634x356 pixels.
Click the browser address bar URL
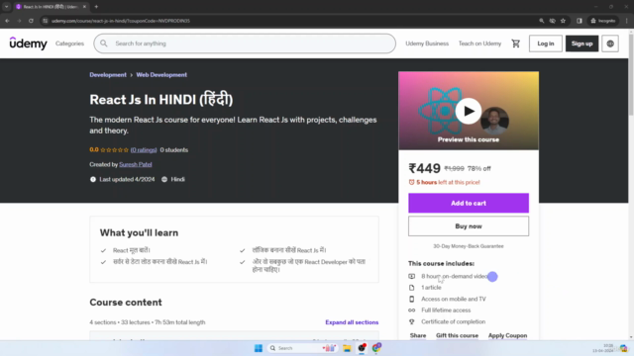pyautogui.click(x=121, y=21)
